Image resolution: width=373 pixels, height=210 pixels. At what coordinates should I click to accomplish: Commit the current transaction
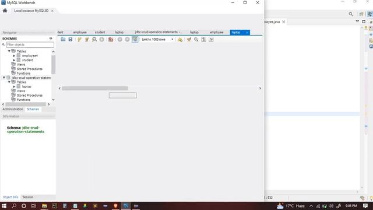[120, 40]
